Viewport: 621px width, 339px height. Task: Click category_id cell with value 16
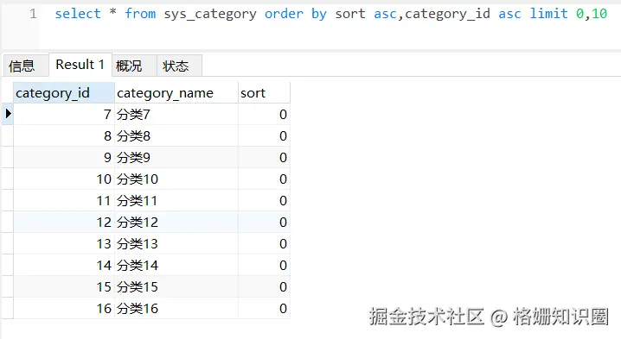(64, 308)
